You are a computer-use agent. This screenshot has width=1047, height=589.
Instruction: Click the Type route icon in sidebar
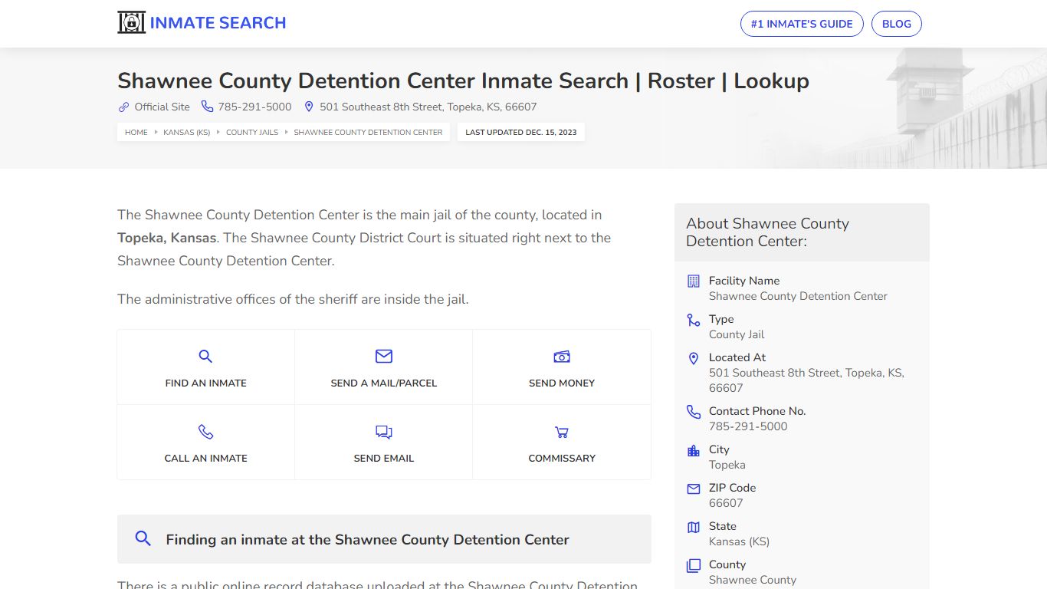pos(694,320)
